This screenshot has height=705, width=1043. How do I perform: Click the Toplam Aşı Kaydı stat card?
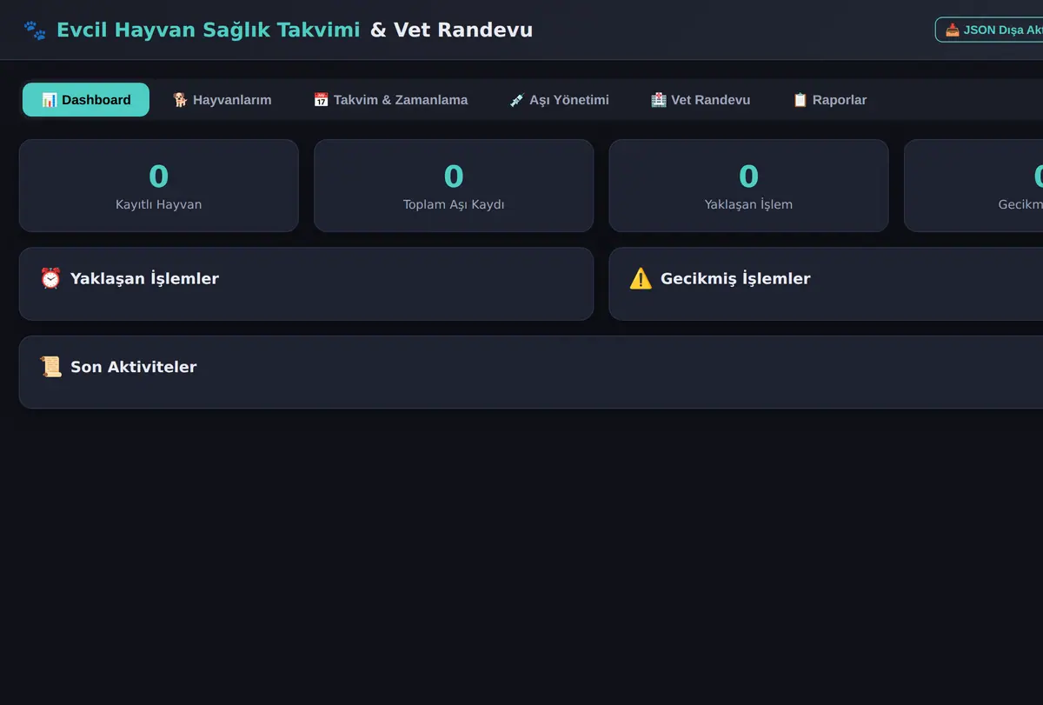(454, 186)
